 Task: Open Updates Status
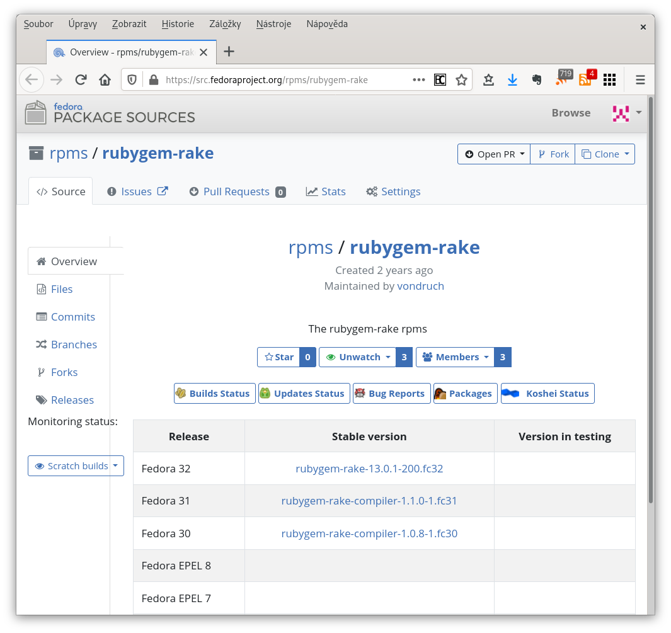[304, 394]
